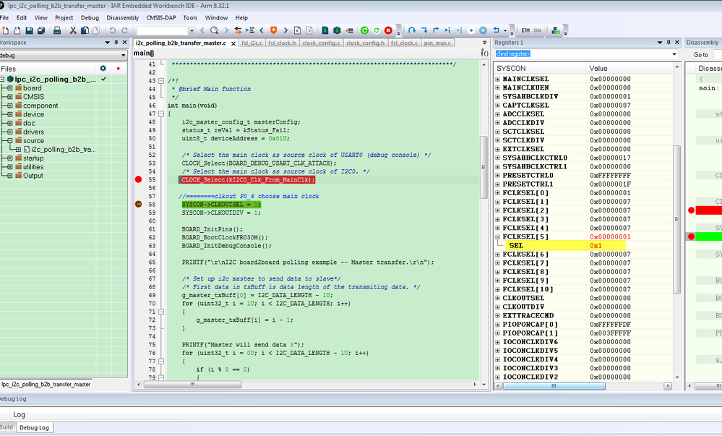Expand the MAINCLKSEL register row
This screenshot has width=722, height=436.
click(498, 79)
